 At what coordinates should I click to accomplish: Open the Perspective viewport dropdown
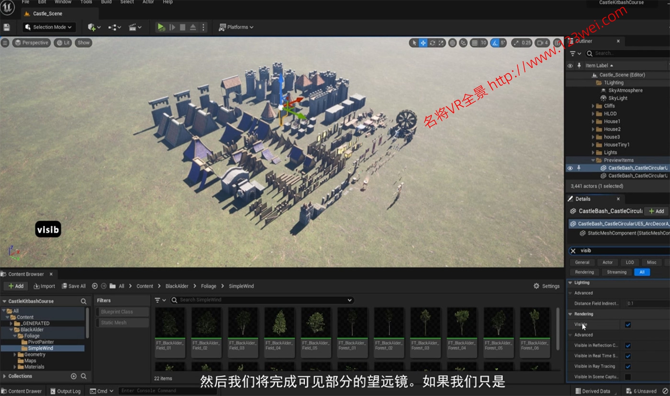pos(32,43)
